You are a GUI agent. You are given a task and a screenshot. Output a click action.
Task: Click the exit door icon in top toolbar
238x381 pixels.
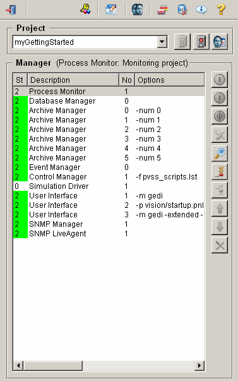click(x=11, y=9)
